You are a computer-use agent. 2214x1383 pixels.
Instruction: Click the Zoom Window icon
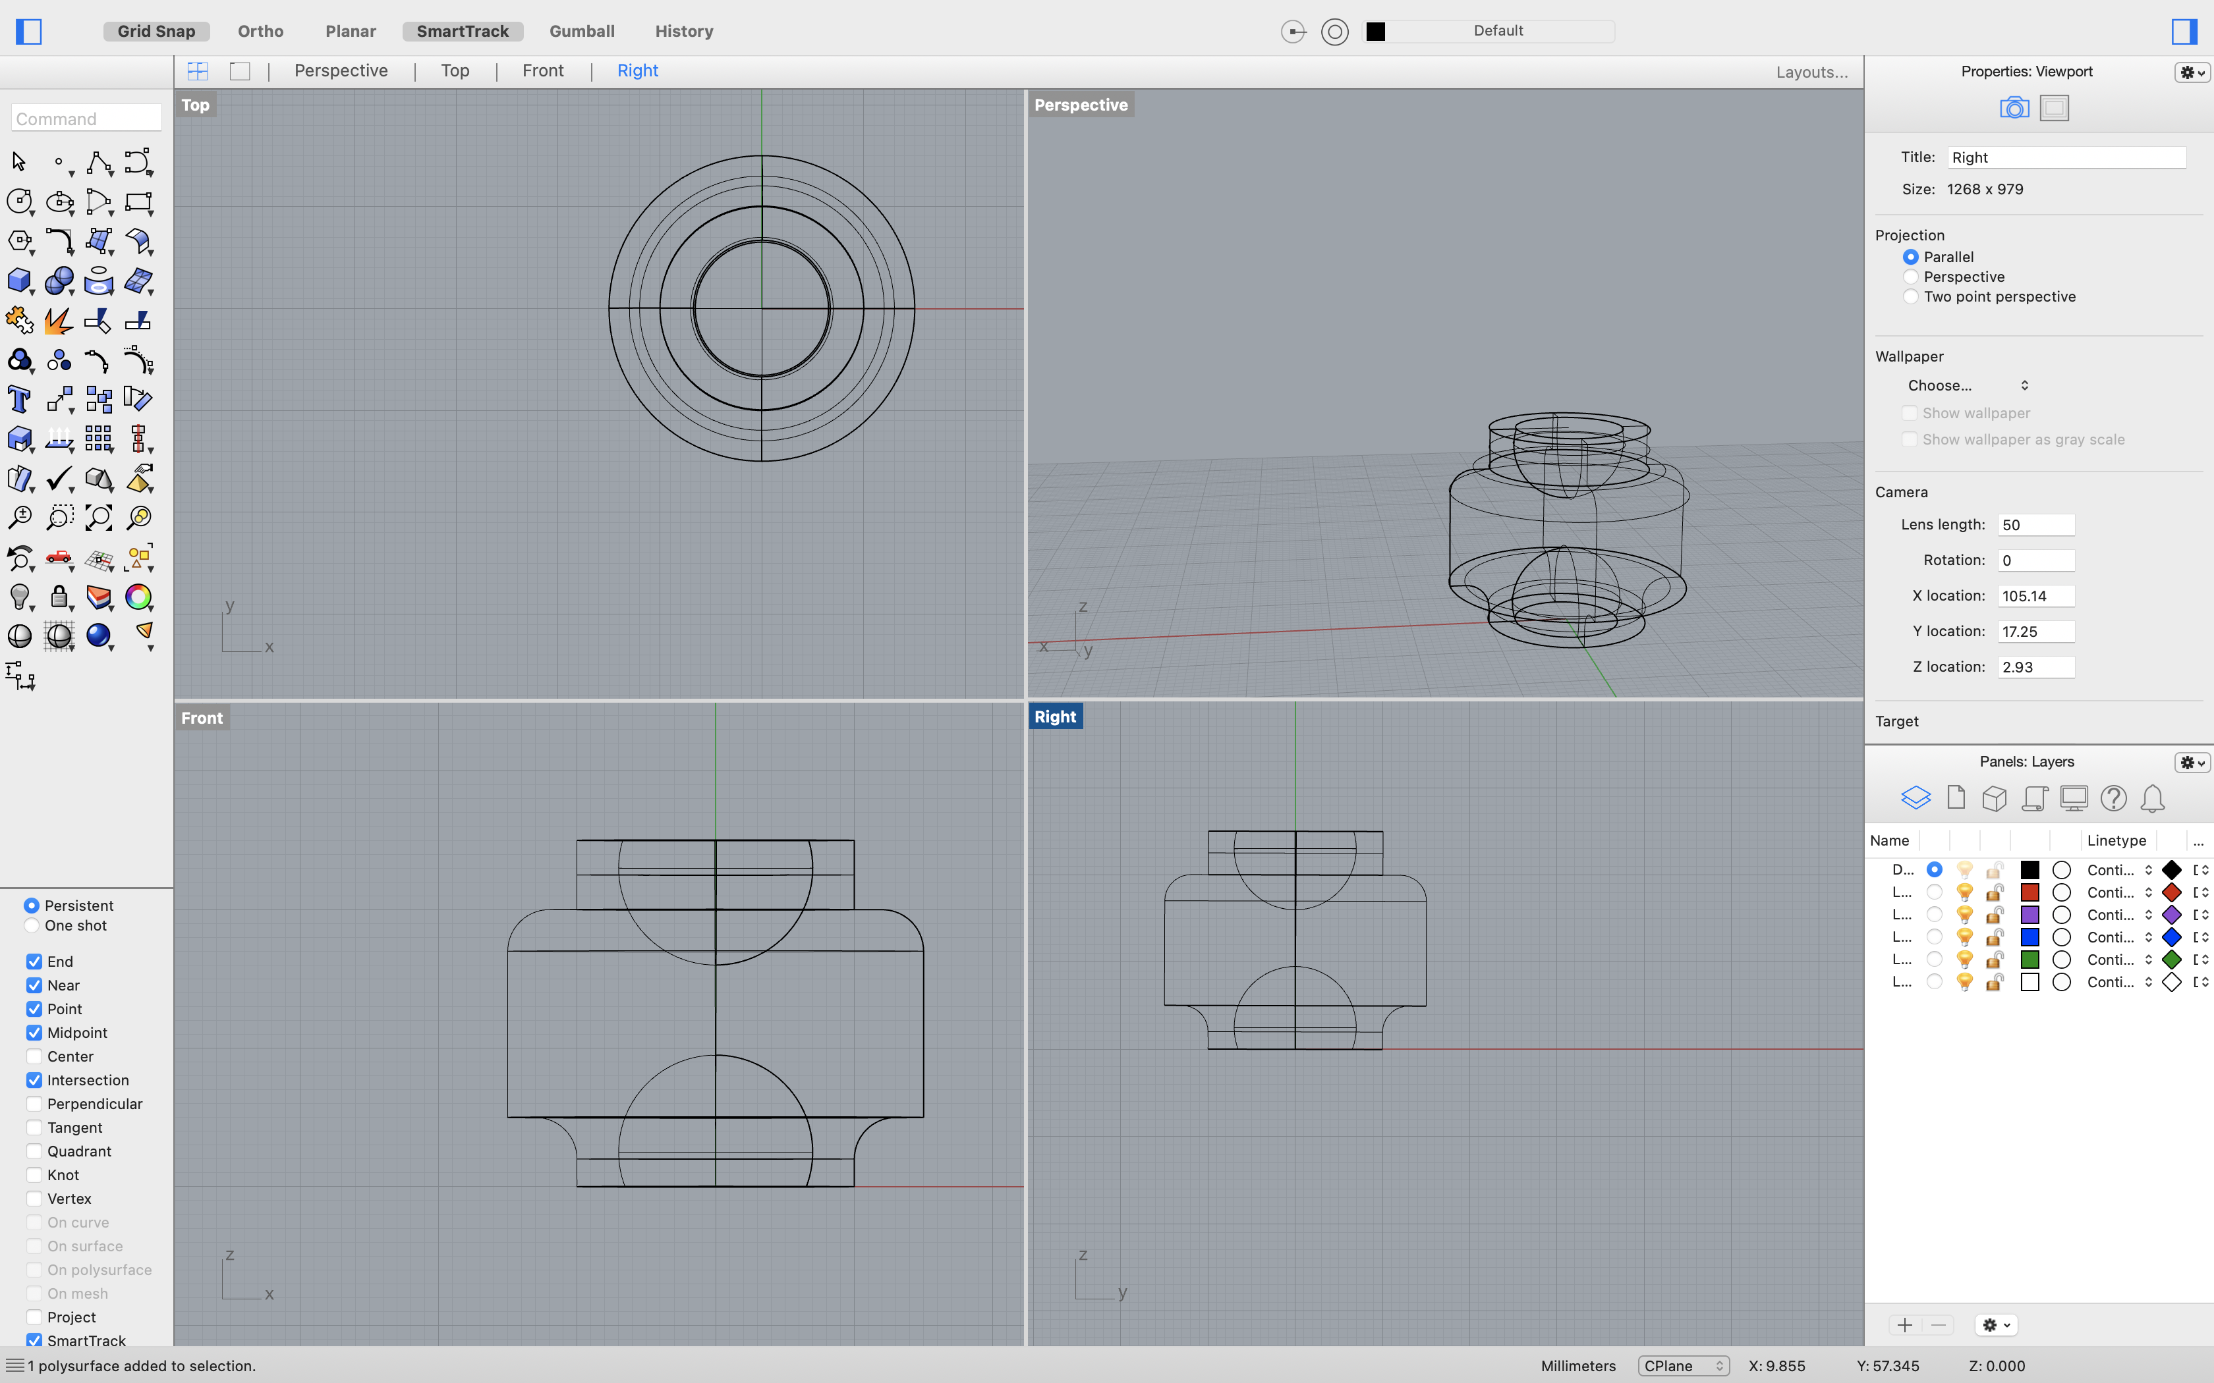click(x=59, y=518)
